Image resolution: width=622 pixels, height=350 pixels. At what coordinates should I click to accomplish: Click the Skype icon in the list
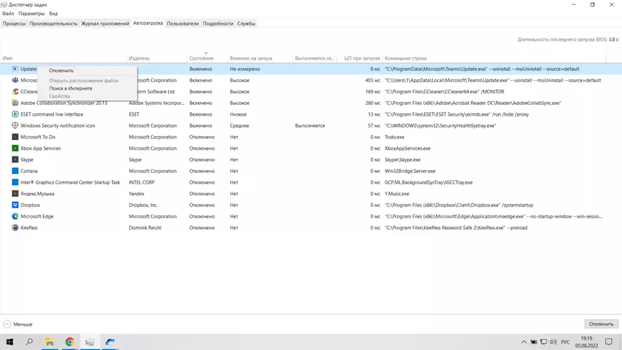coord(15,160)
